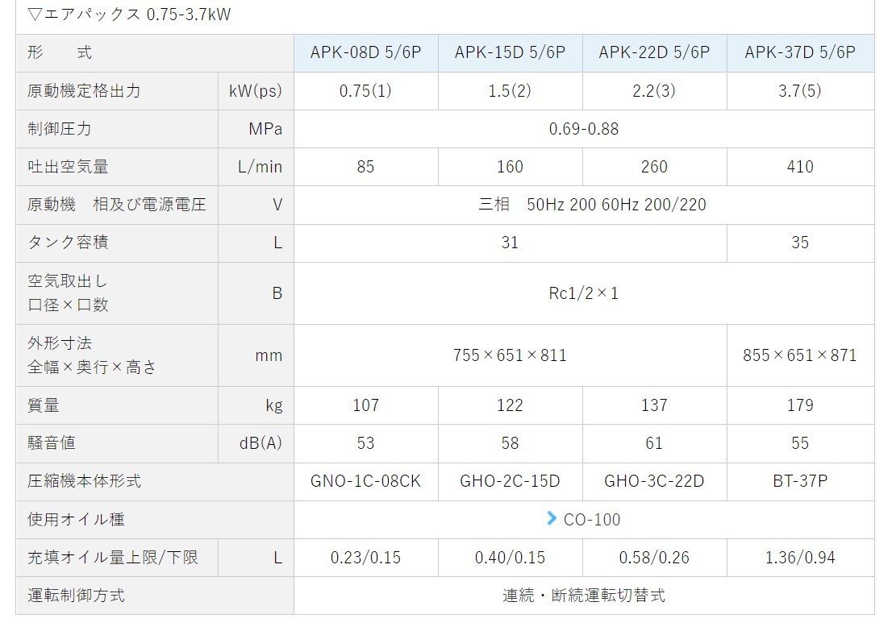Select the APK-22D 5/6P column header
This screenshot has width=892, height=631.
(654, 52)
